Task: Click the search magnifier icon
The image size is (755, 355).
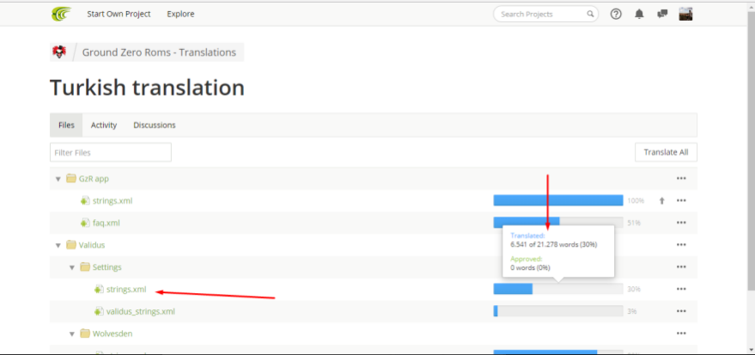Action: coord(590,14)
